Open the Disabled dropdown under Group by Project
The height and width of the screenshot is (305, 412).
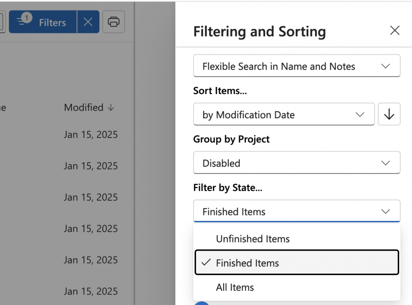[x=297, y=163]
